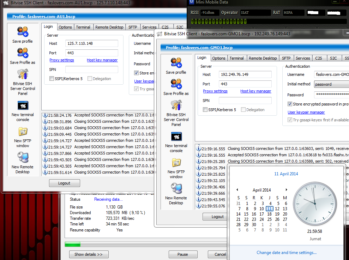Go to previous month in the calendar
Screen dimensions: 349x260
coord(237,190)
